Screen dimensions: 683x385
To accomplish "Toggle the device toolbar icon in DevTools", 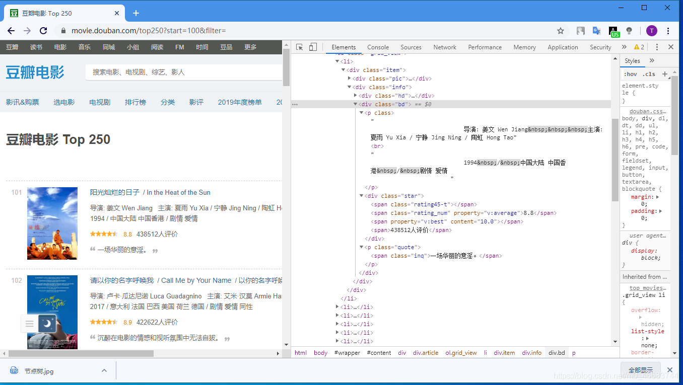I will [x=313, y=47].
